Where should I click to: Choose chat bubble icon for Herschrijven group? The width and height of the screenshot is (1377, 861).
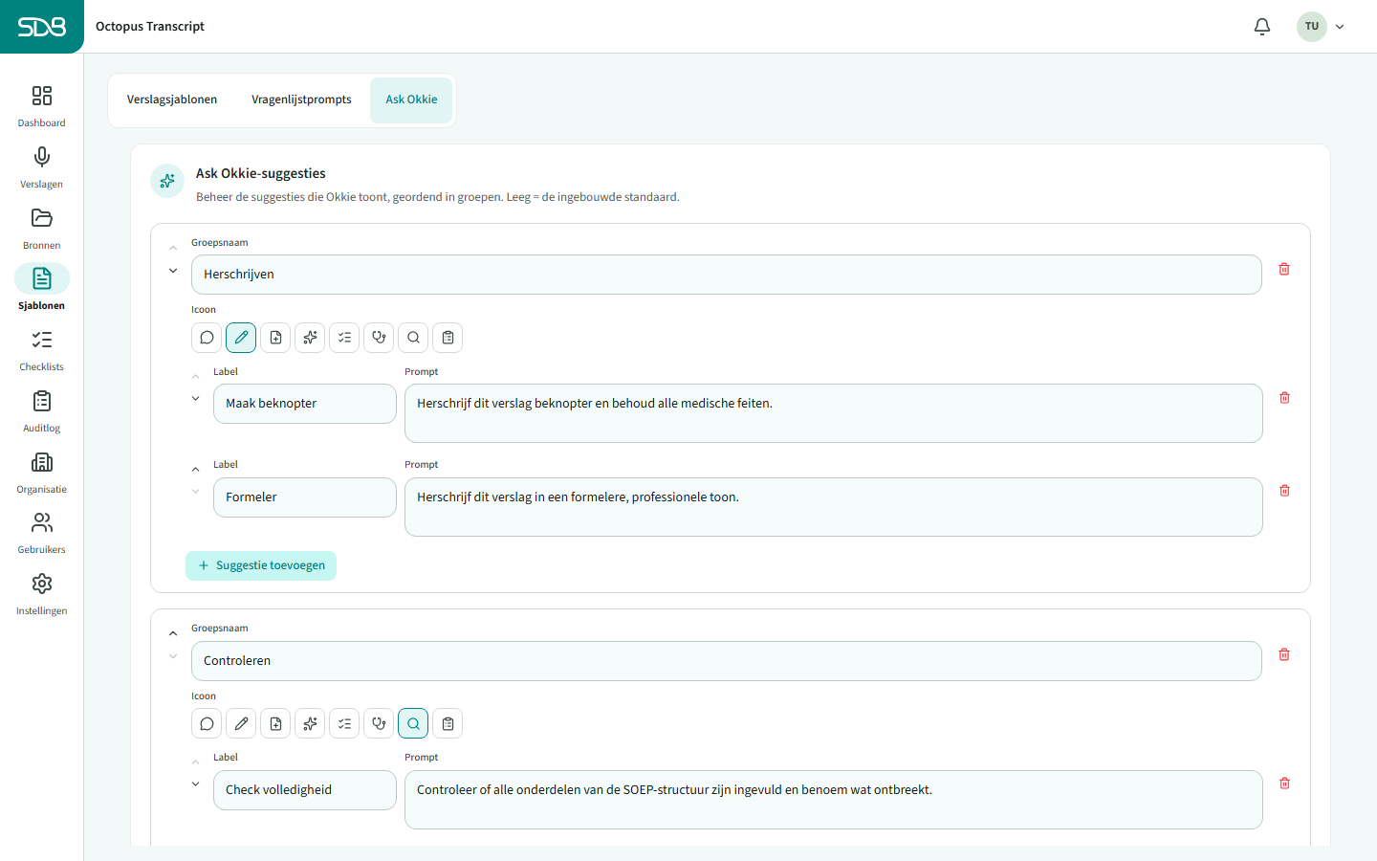(207, 338)
